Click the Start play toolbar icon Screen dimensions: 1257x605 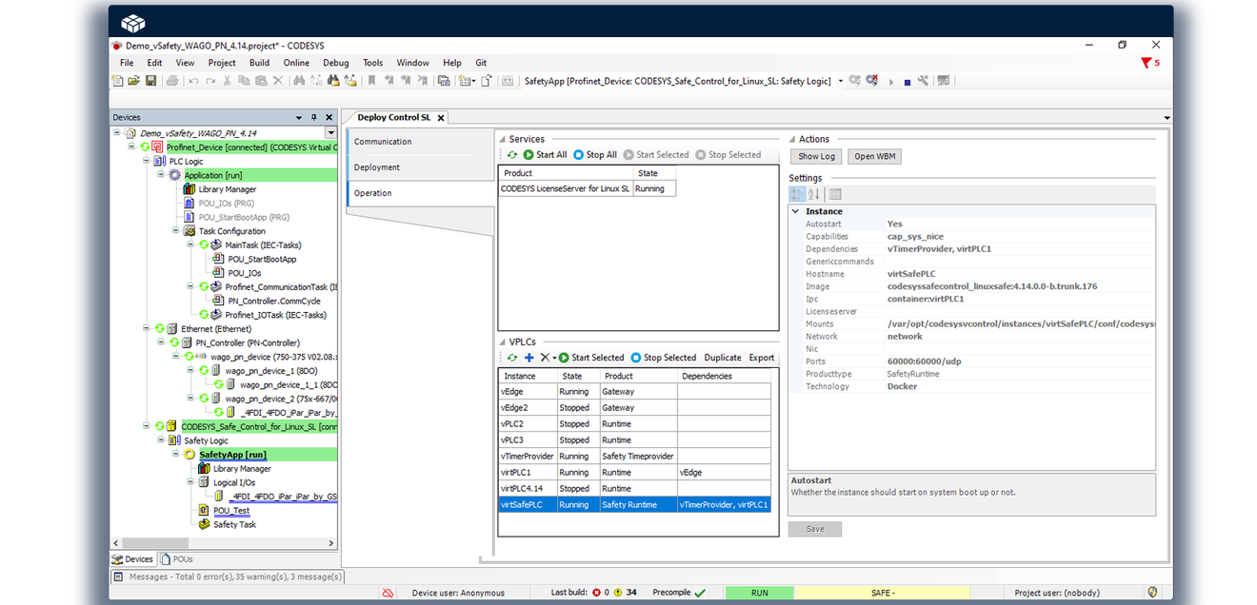[x=891, y=82]
